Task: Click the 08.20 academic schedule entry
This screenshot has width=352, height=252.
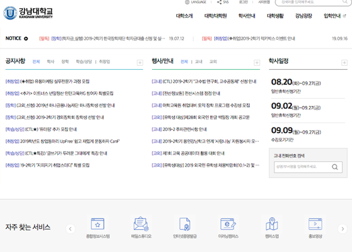Action: [308, 86]
